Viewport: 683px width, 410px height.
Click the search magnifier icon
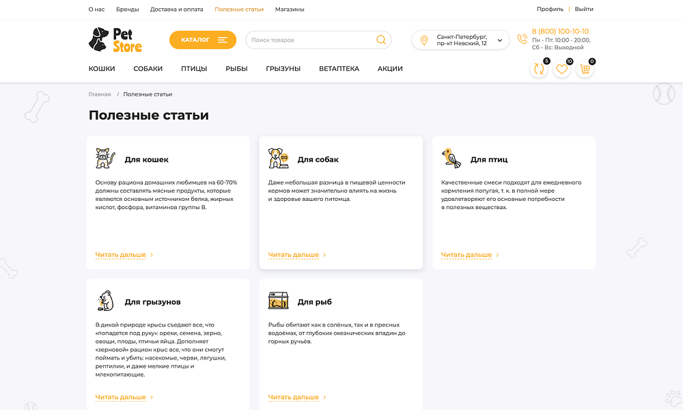(380, 40)
